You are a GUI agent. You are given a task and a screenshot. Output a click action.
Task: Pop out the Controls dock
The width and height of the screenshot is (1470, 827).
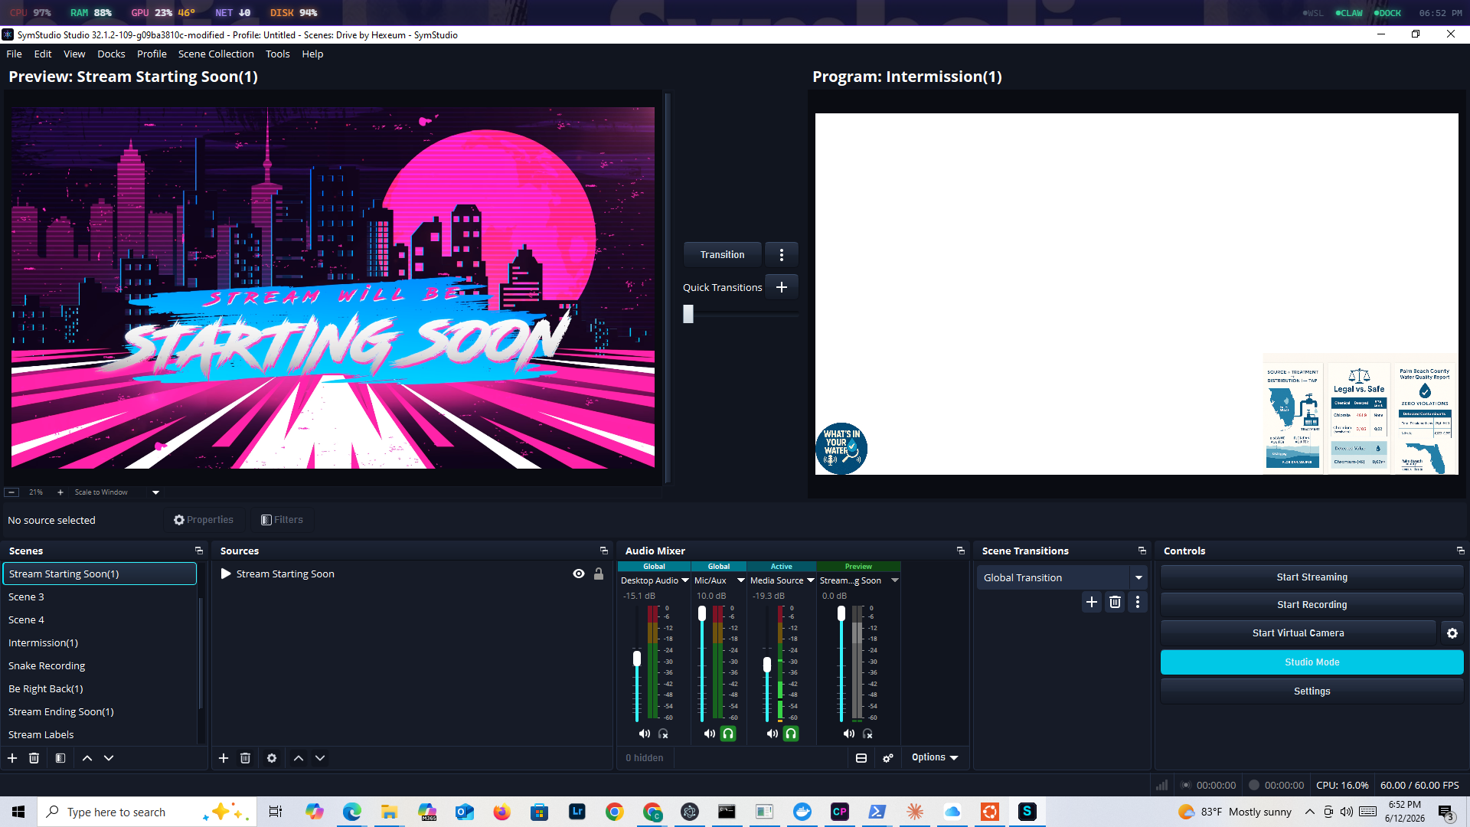pos(1461,551)
